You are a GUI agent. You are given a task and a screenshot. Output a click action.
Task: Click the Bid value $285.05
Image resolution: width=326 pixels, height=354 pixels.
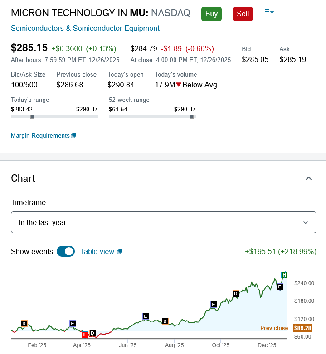255,59
